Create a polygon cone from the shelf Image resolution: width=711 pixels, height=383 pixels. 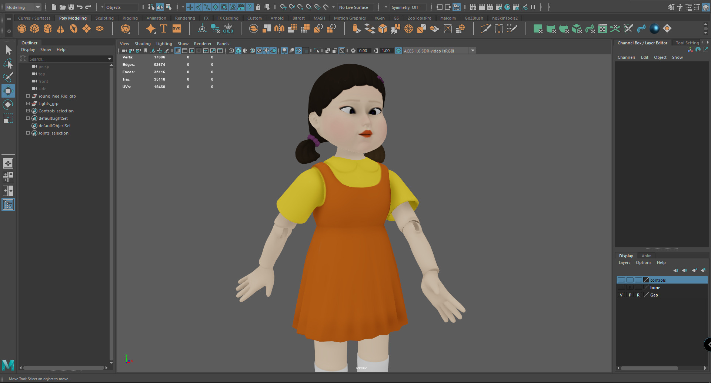(x=61, y=28)
